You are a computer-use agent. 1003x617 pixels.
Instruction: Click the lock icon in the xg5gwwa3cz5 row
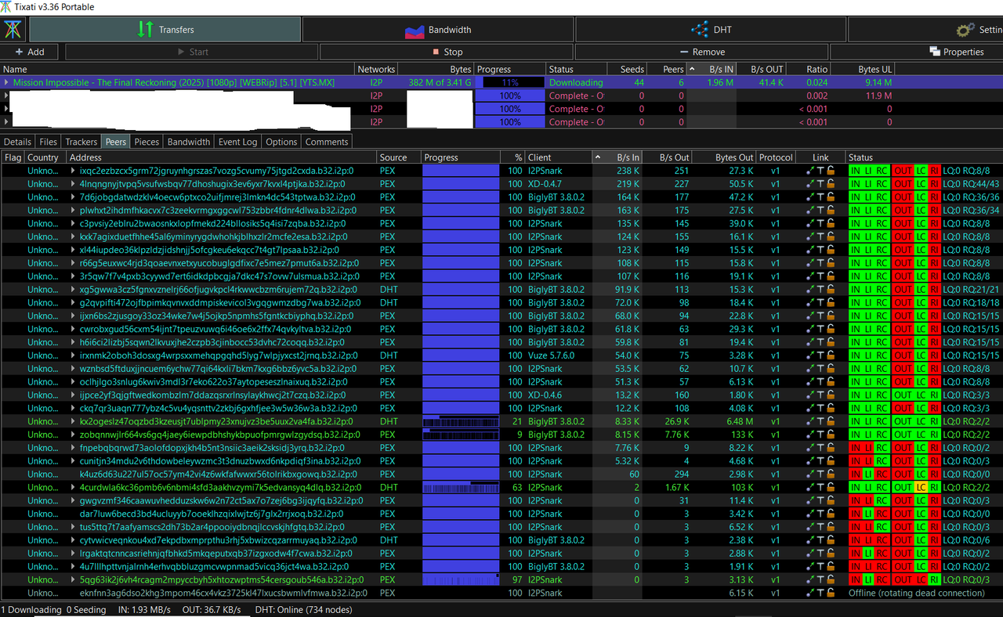pos(831,289)
